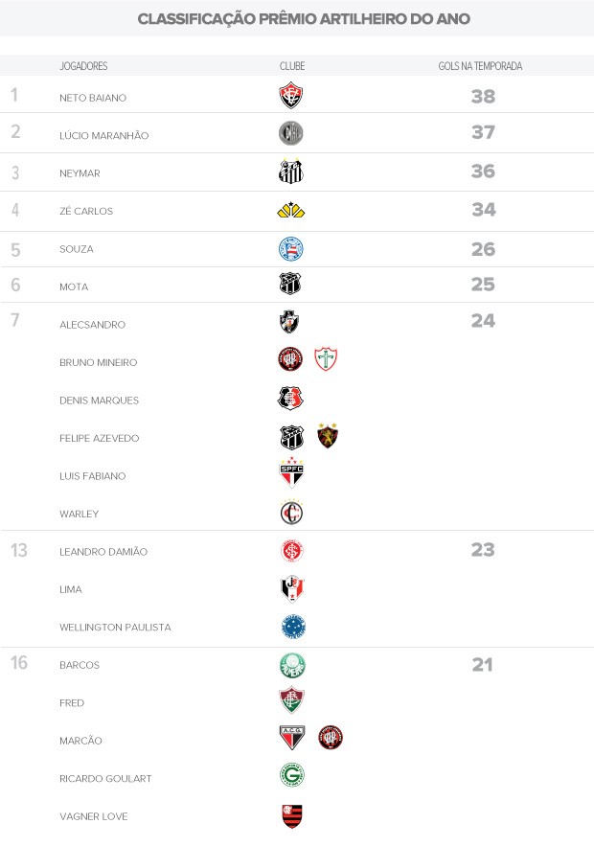Click the Flamengo crest beside Vagner Love
The image size is (594, 847).
(x=290, y=815)
